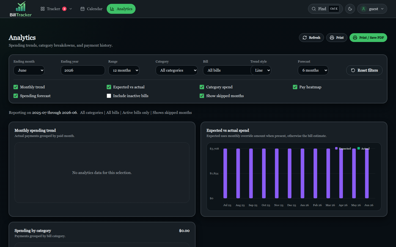Click 'Active bills only' in report summary

tap(136, 113)
